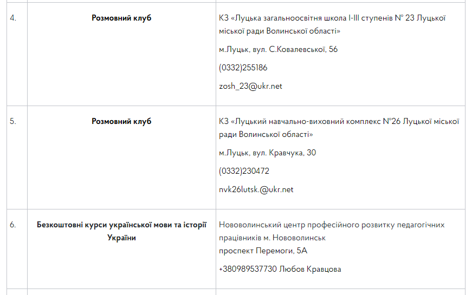Click the zosh_23@ukr.net email address

pos(250,86)
